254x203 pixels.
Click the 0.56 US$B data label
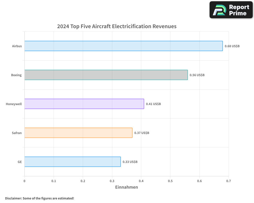point(197,75)
